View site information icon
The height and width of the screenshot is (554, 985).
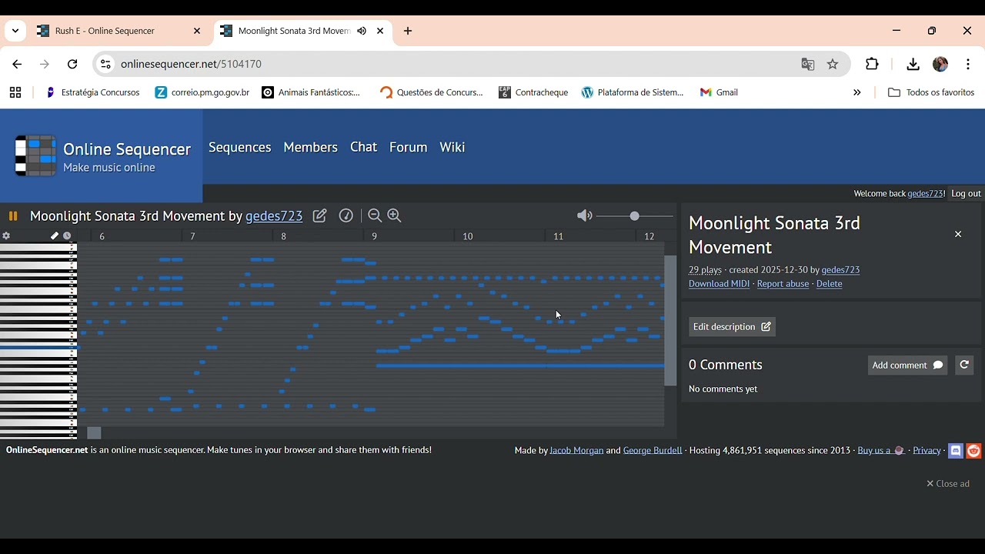pos(105,65)
